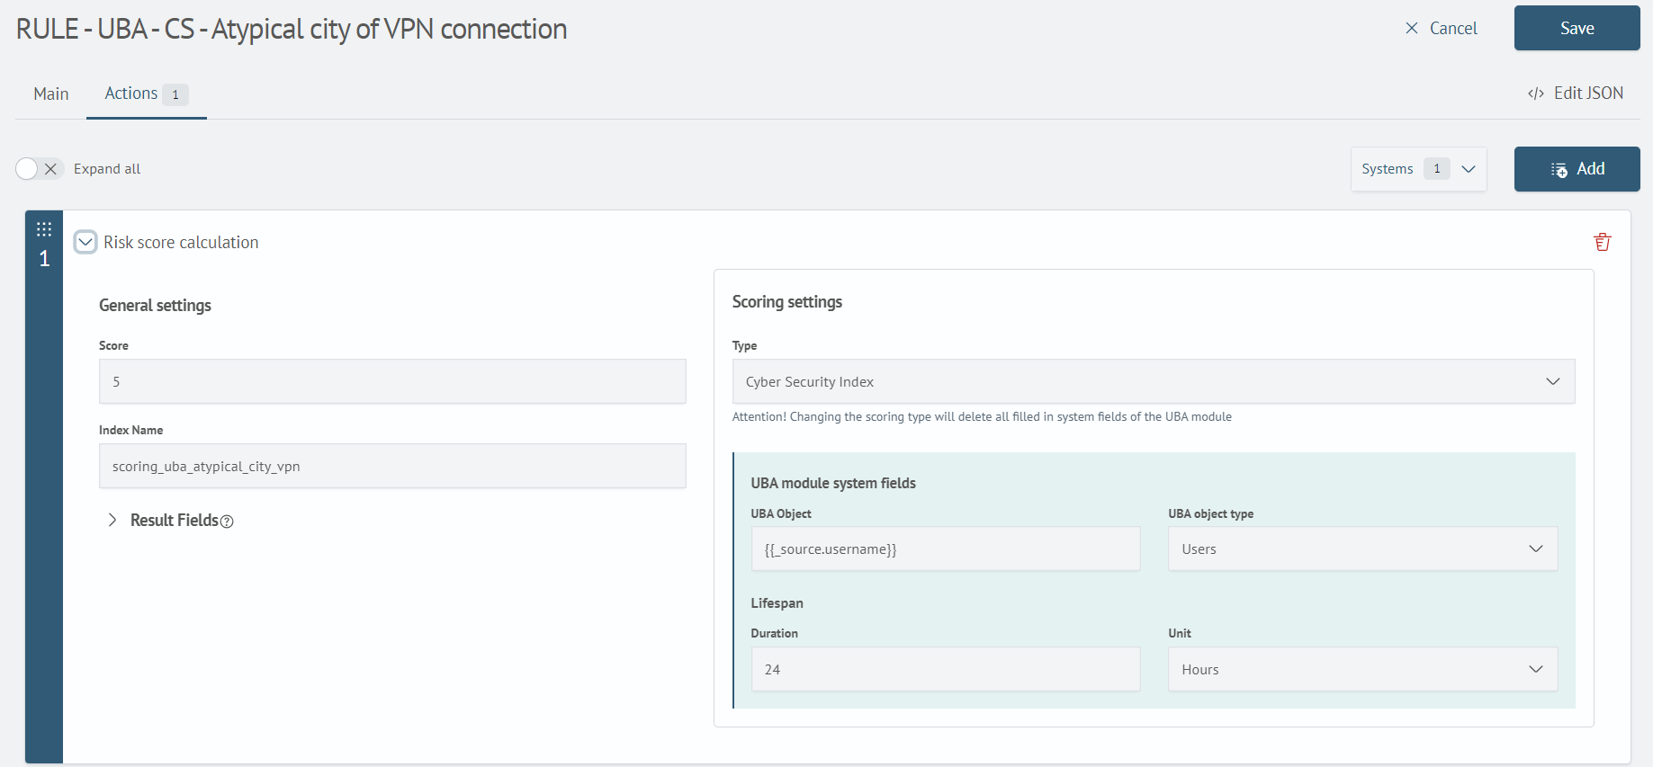Click the attention warning about scoring type
Viewport: 1653px width, 767px height.
(x=982, y=416)
